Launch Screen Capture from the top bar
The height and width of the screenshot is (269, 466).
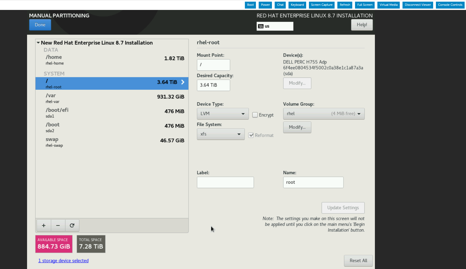(x=321, y=5)
